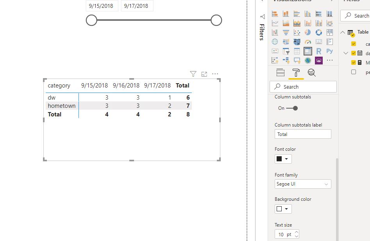The height and width of the screenshot is (241, 370).
Task: Select the ArcGIS Maps visual
Action: coord(308,61)
